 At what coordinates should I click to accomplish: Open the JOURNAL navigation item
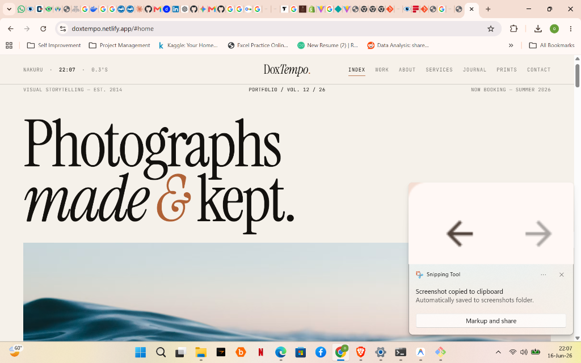(474, 70)
